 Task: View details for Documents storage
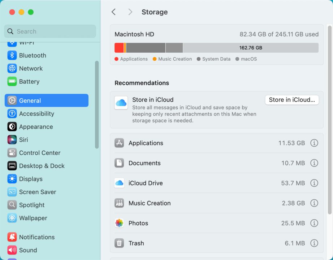click(314, 163)
